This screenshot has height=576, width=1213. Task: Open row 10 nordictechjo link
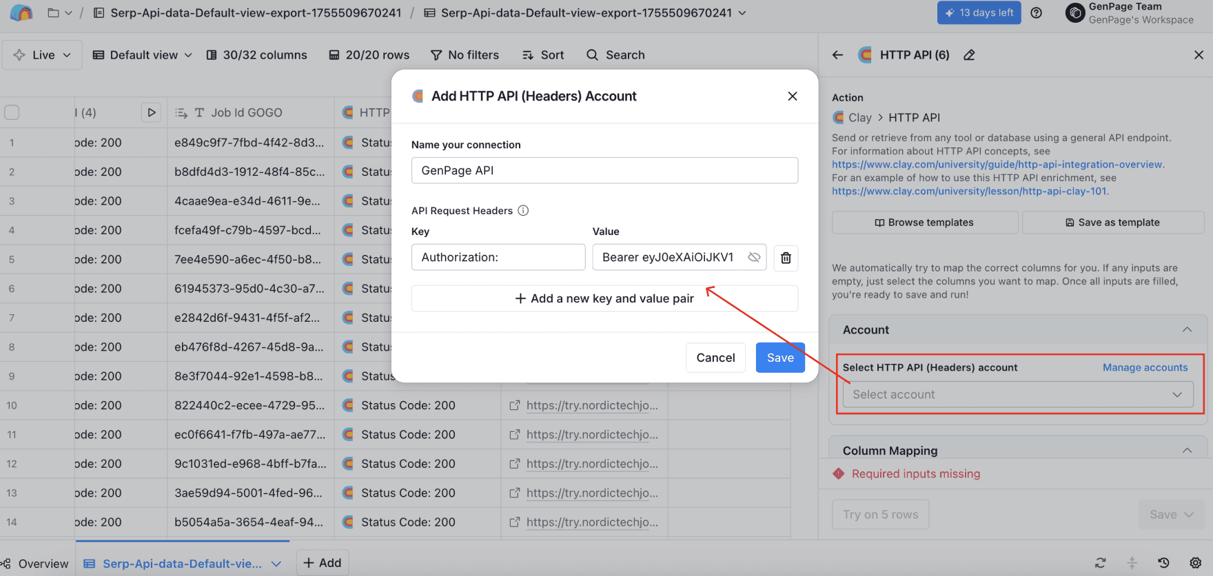[x=591, y=405]
